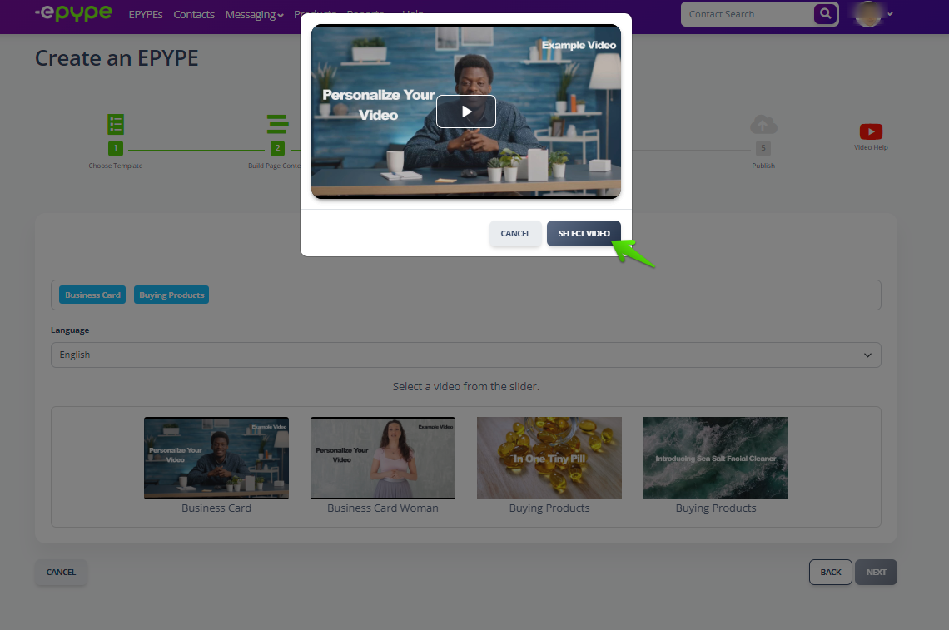The image size is (949, 630).
Task: Click step number 1 badge
Action: tap(116, 148)
